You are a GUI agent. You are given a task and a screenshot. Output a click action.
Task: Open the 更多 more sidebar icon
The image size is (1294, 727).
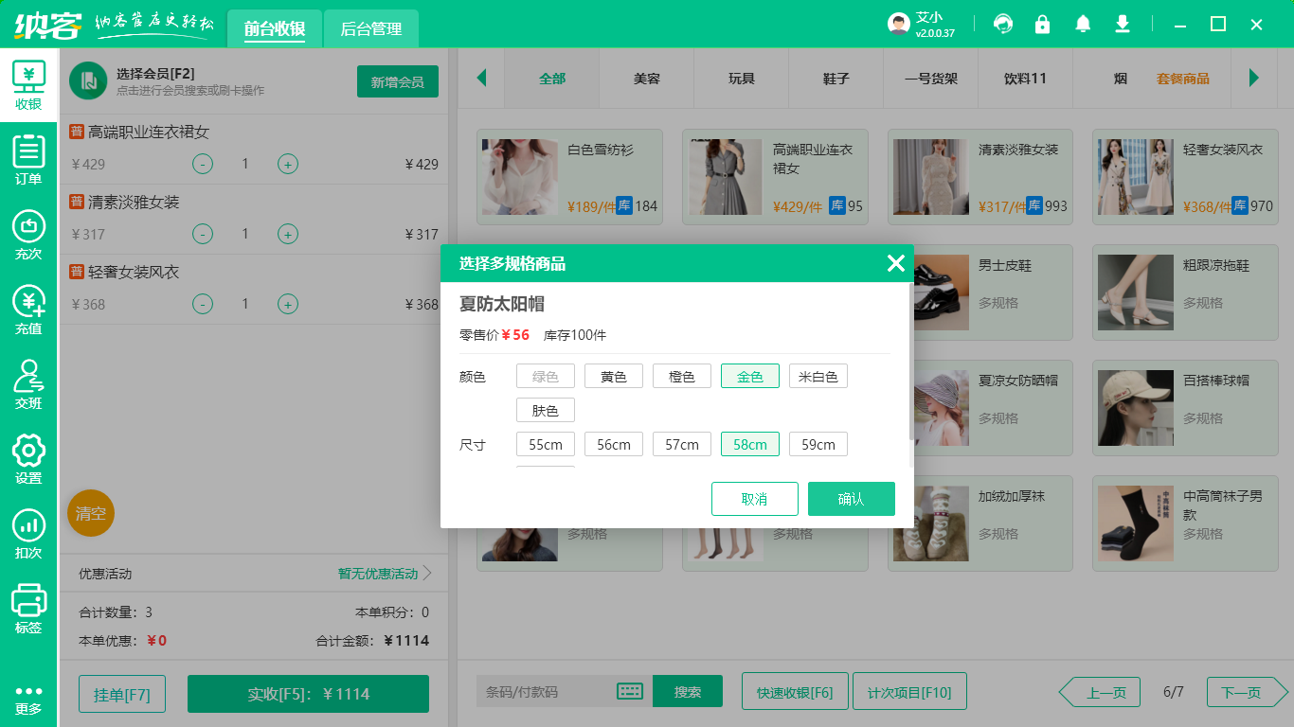[x=28, y=700]
